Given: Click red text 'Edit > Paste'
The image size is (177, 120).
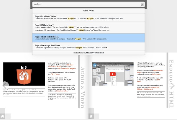Looking at the screenshot, I should (156, 74).
